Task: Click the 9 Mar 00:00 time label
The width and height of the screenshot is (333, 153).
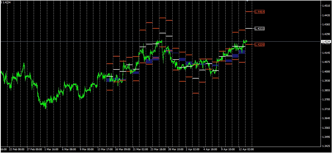Action: tap(87, 149)
